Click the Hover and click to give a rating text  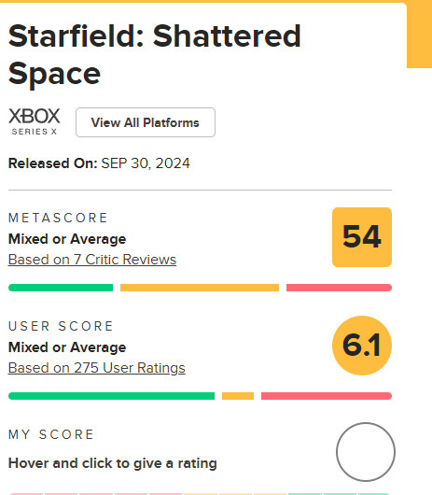[113, 463]
